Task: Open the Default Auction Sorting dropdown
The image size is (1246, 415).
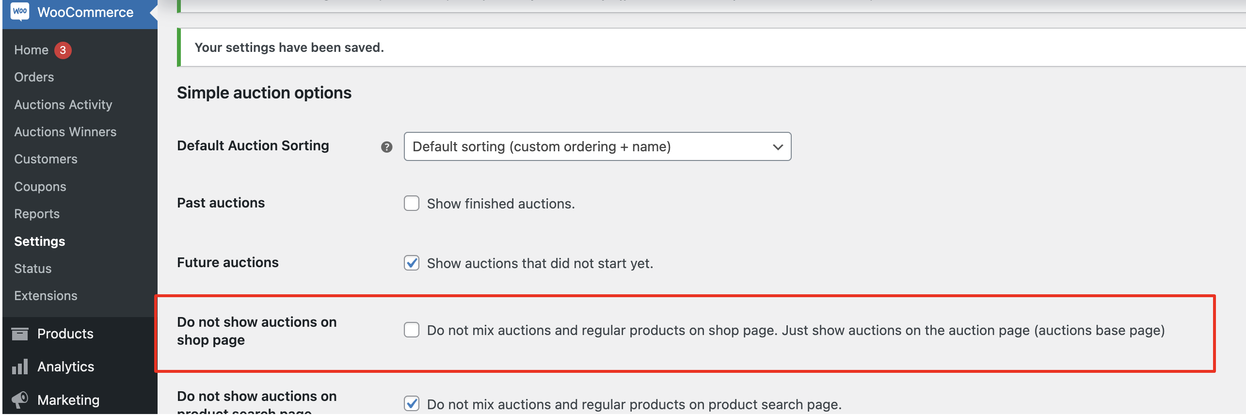Action: (x=597, y=146)
